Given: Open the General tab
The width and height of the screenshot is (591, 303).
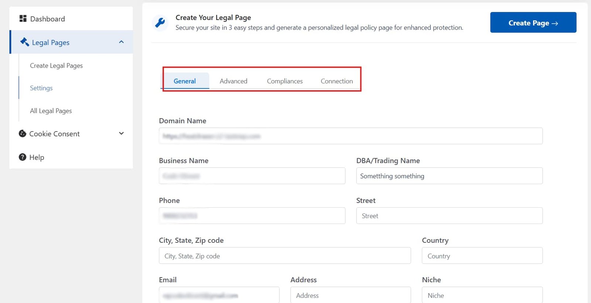Looking at the screenshot, I should [185, 81].
